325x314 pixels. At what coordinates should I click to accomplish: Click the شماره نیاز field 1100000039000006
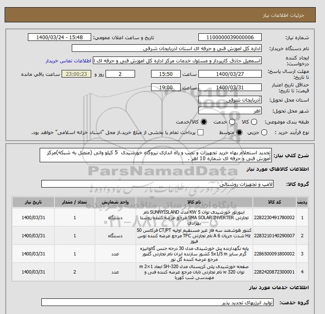click(230, 37)
